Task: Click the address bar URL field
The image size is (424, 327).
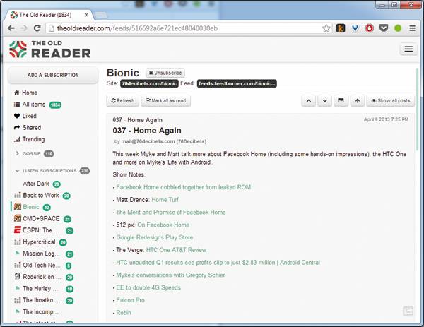Action: click(188, 28)
